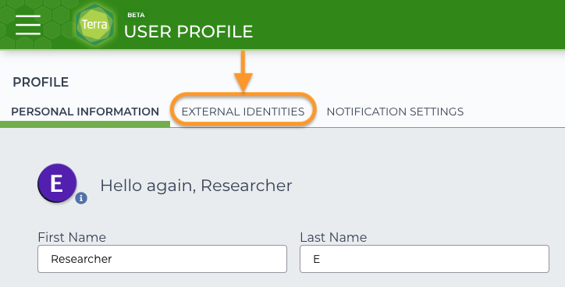Click the blue info icon beside avatar
Viewport: 565px width, 287px height.
[81, 197]
